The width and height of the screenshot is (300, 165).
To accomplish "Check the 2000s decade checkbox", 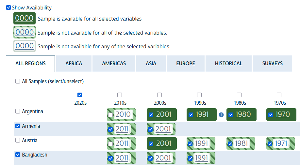I will coord(159,95).
